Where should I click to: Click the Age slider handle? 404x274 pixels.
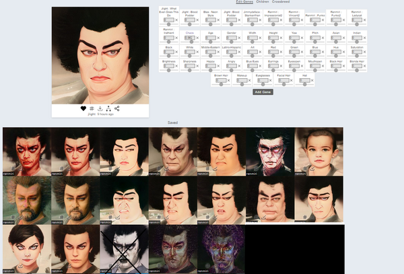[211, 42]
